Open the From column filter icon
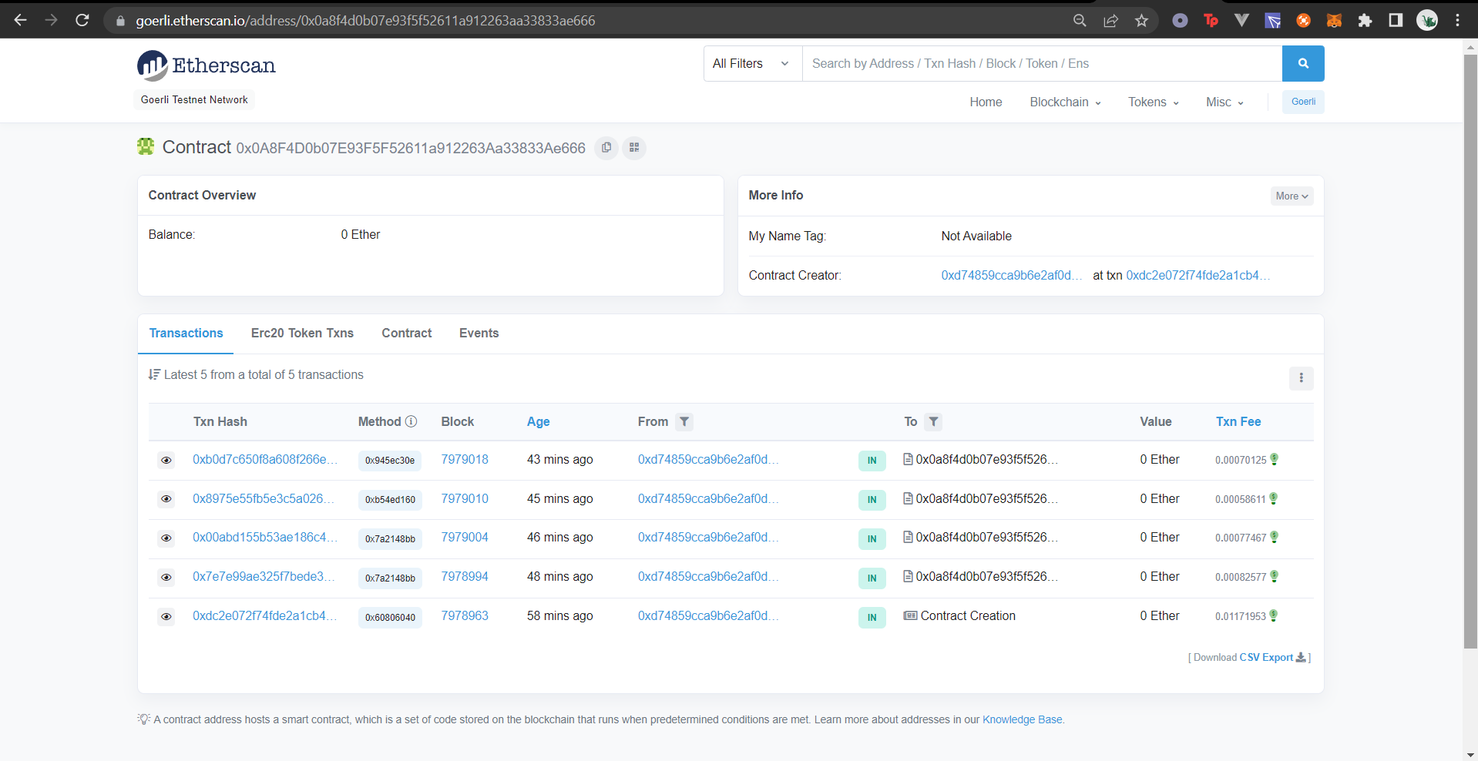Screen dimensions: 1478x761 684,421
